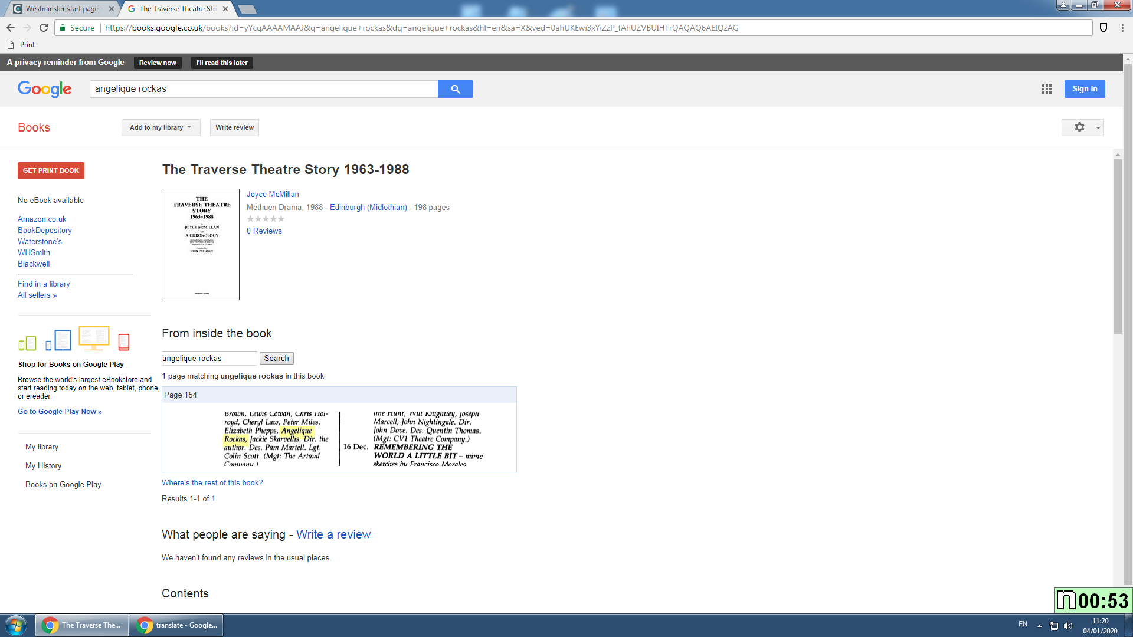Open WHSmith seller link
The image size is (1133, 637).
point(34,253)
